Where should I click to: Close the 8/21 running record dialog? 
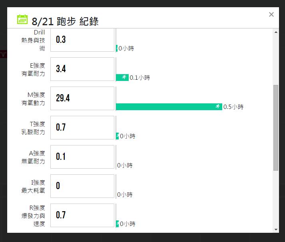271,15
